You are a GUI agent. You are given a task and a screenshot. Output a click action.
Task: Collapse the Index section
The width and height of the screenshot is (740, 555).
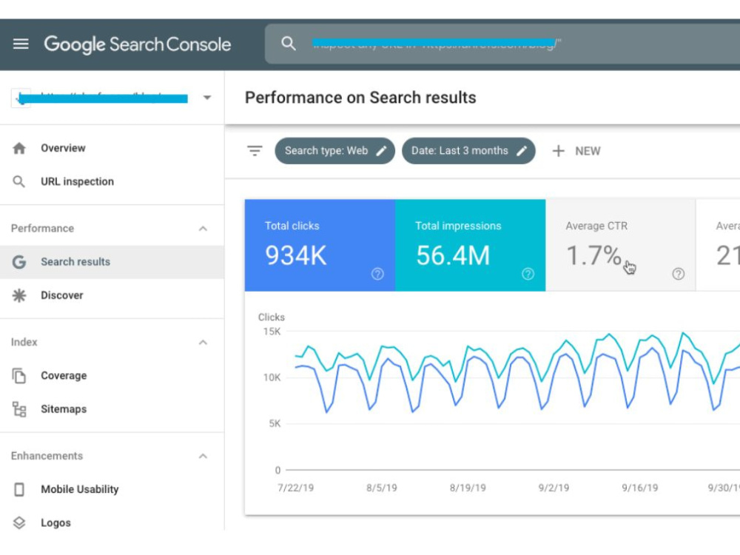click(203, 342)
